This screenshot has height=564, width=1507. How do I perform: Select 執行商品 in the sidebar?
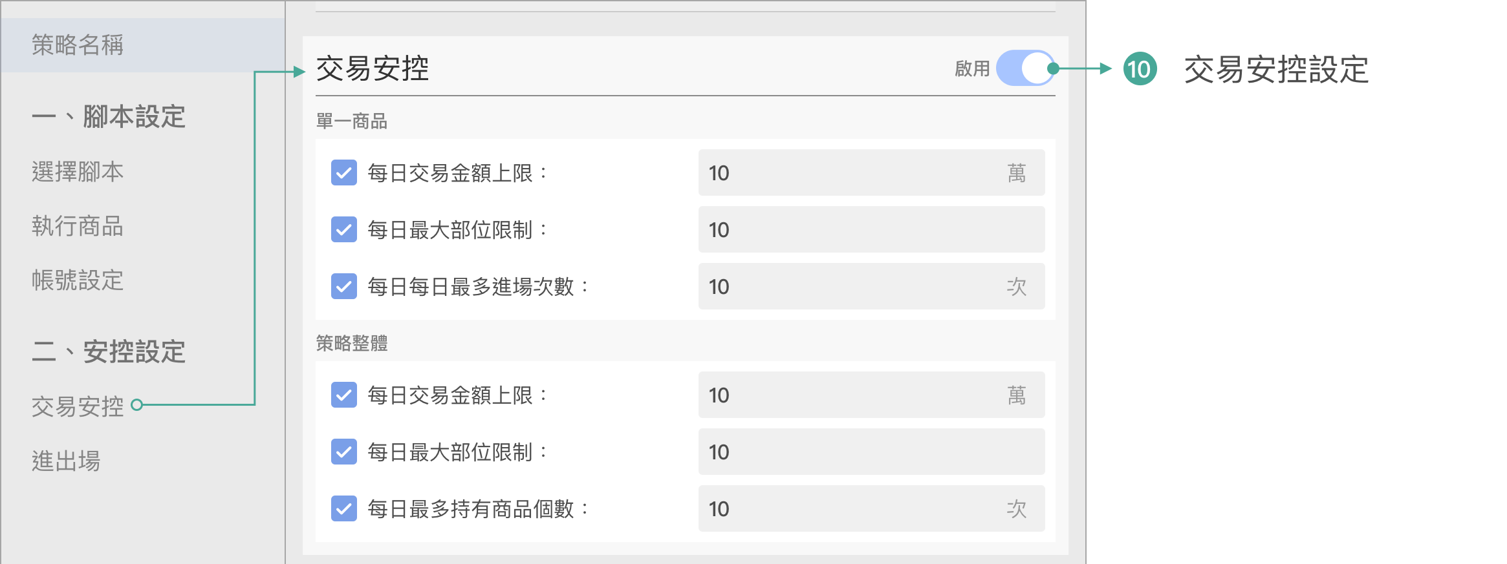click(x=78, y=226)
